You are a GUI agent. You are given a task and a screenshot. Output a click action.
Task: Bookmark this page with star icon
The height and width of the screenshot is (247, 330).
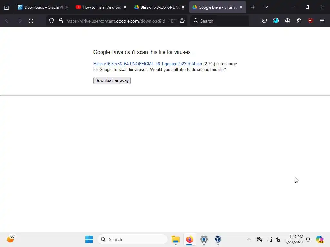[182, 21]
